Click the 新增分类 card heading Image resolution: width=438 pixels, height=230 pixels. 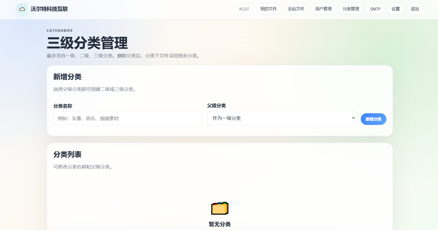pos(67,77)
